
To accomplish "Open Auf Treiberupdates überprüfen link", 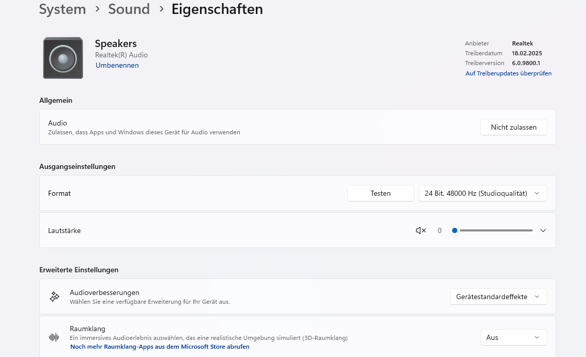I will pyautogui.click(x=508, y=73).
